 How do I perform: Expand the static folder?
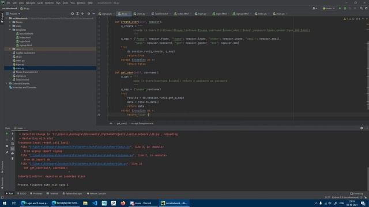(10, 26)
